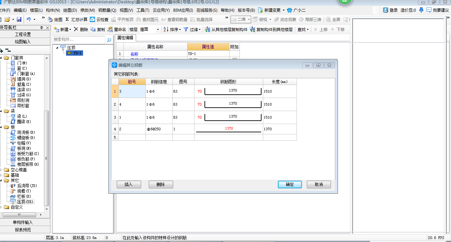The image size is (451, 242).
Task: Open 单构件输入 panel
Action: pyautogui.click(x=23, y=222)
